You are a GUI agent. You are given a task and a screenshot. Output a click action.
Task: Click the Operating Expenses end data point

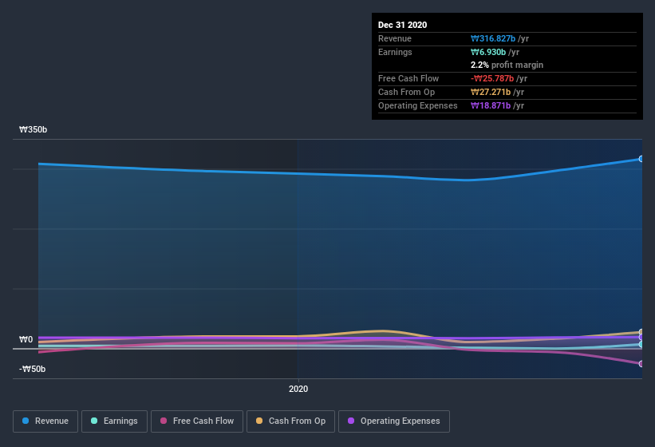point(641,337)
